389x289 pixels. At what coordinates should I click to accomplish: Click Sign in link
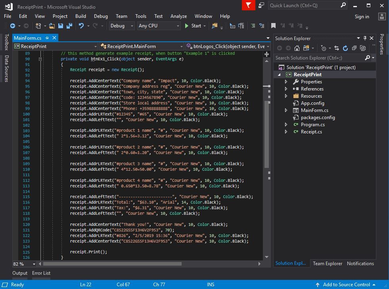pos(362,16)
